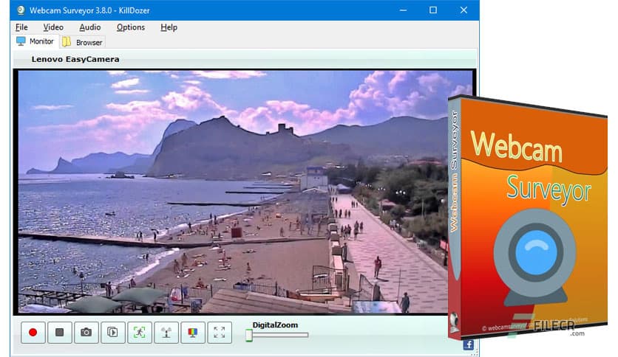
Task: Switch to the Browser tab
Action: click(82, 42)
